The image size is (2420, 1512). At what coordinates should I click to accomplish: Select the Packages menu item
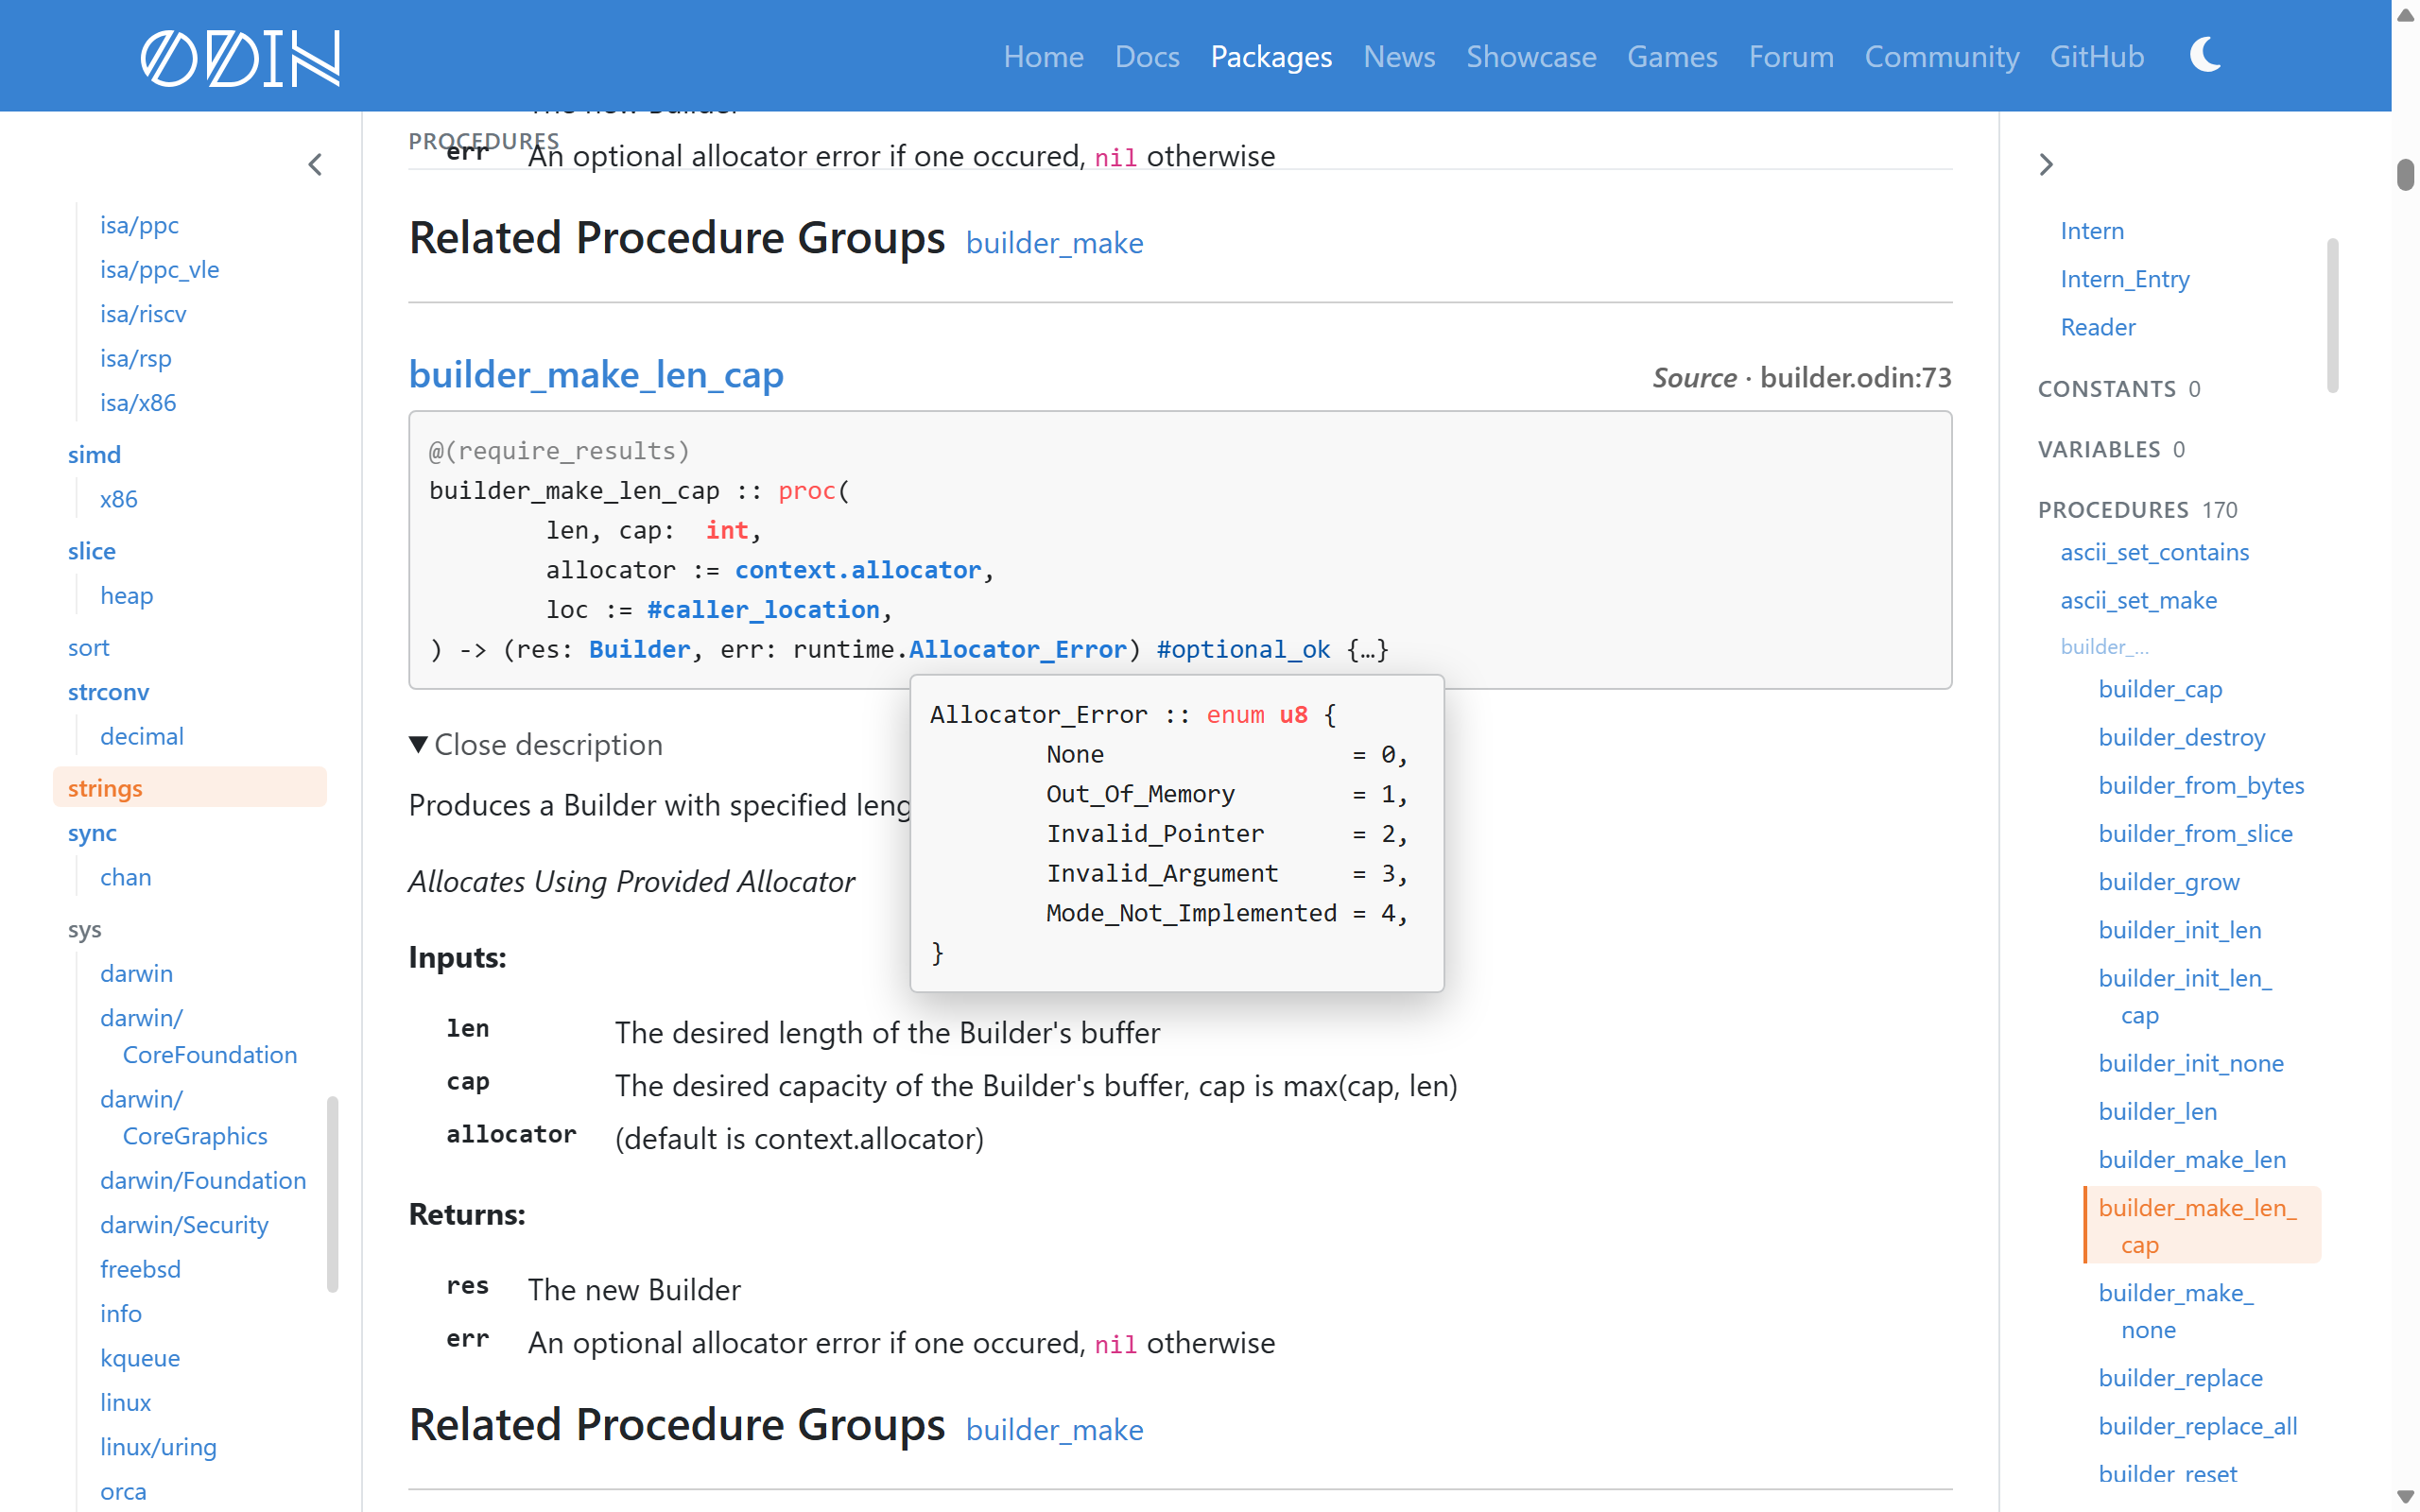coord(1271,57)
